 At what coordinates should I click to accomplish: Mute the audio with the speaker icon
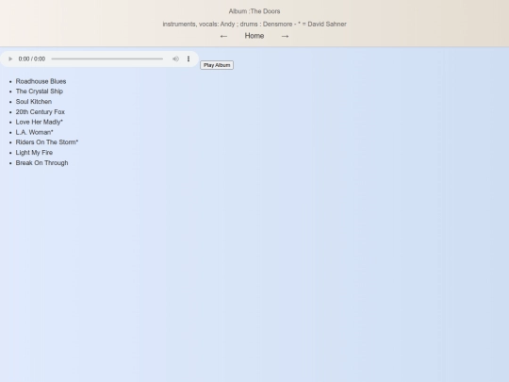pos(175,58)
